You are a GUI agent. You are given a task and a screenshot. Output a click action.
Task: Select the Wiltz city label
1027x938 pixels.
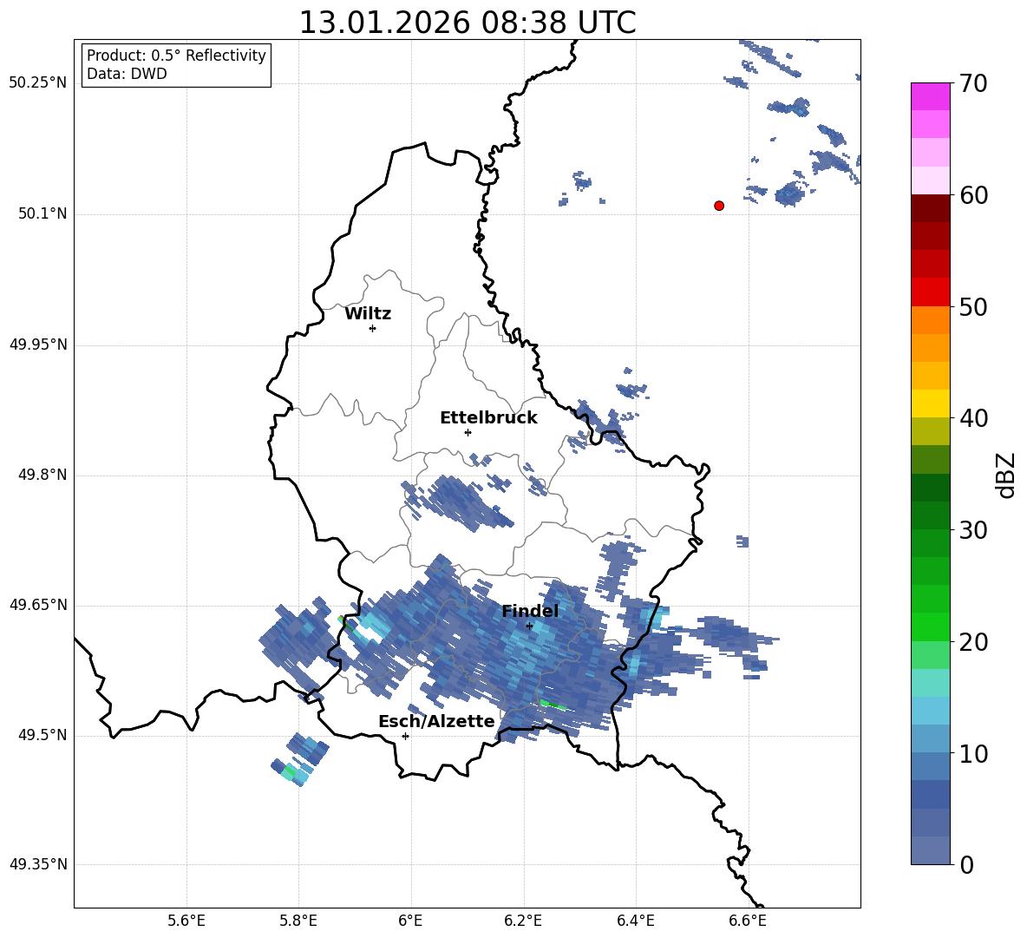(368, 314)
